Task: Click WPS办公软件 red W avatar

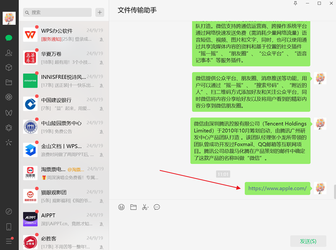Action: pos(30,34)
